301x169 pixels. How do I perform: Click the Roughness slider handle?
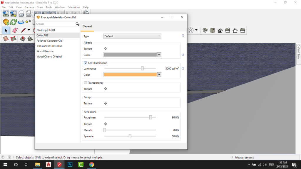(x=151, y=117)
